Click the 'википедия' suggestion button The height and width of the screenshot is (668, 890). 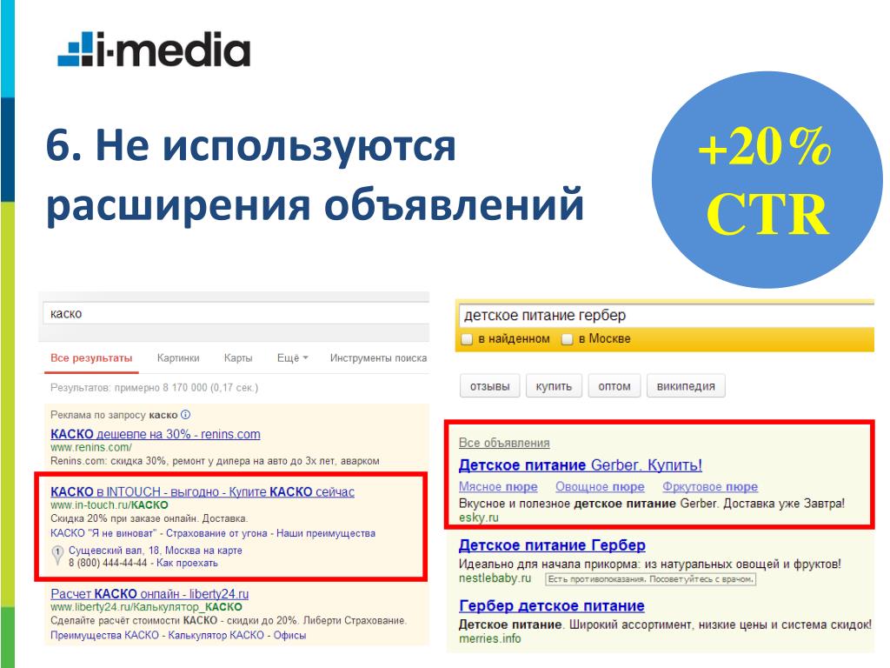(x=686, y=386)
